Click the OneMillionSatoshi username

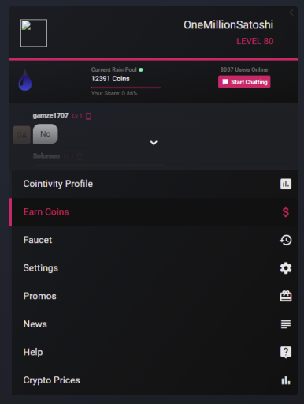point(228,25)
